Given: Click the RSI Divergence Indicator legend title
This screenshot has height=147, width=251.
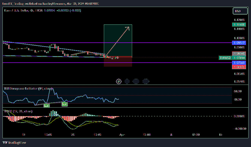Looking at the screenshot, I should pyautogui.click(x=28, y=88).
